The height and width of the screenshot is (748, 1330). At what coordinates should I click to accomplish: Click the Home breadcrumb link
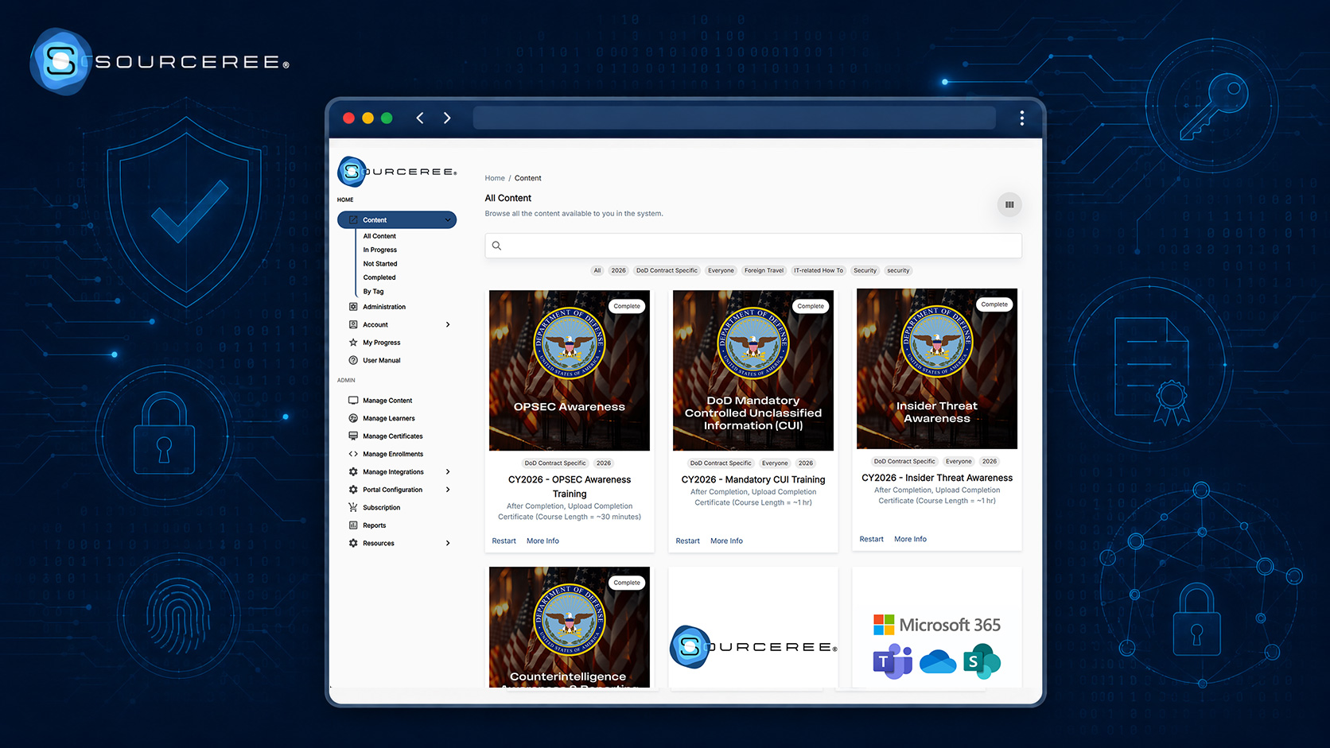click(x=495, y=178)
